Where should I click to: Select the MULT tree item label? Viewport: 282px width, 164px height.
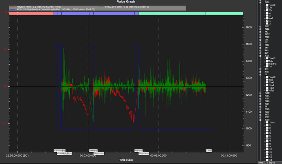(x=267, y=72)
